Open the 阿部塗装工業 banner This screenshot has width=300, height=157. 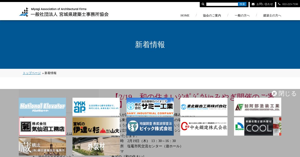257,107
